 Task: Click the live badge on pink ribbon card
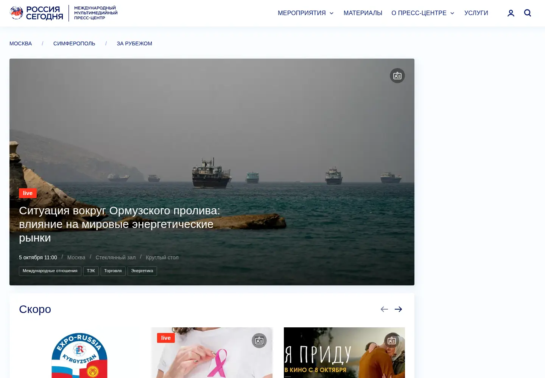pyautogui.click(x=166, y=338)
